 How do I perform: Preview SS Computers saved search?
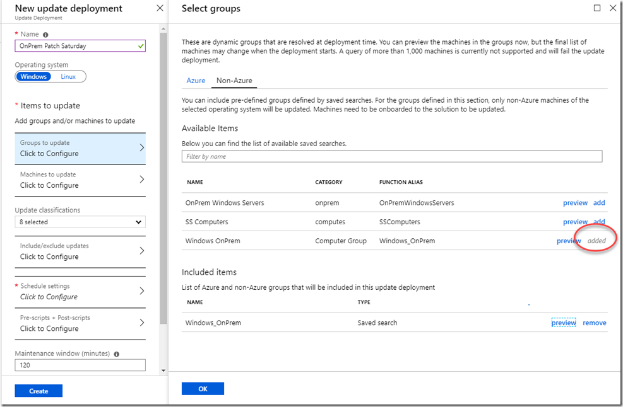click(575, 222)
